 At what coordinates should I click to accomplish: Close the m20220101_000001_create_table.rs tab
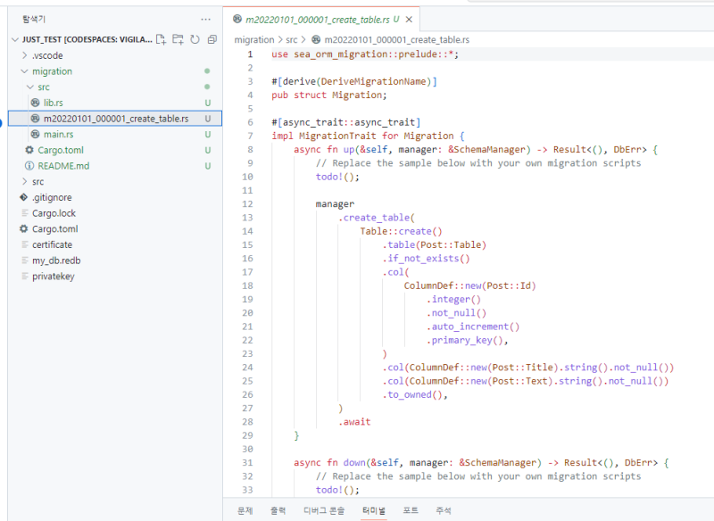point(409,19)
